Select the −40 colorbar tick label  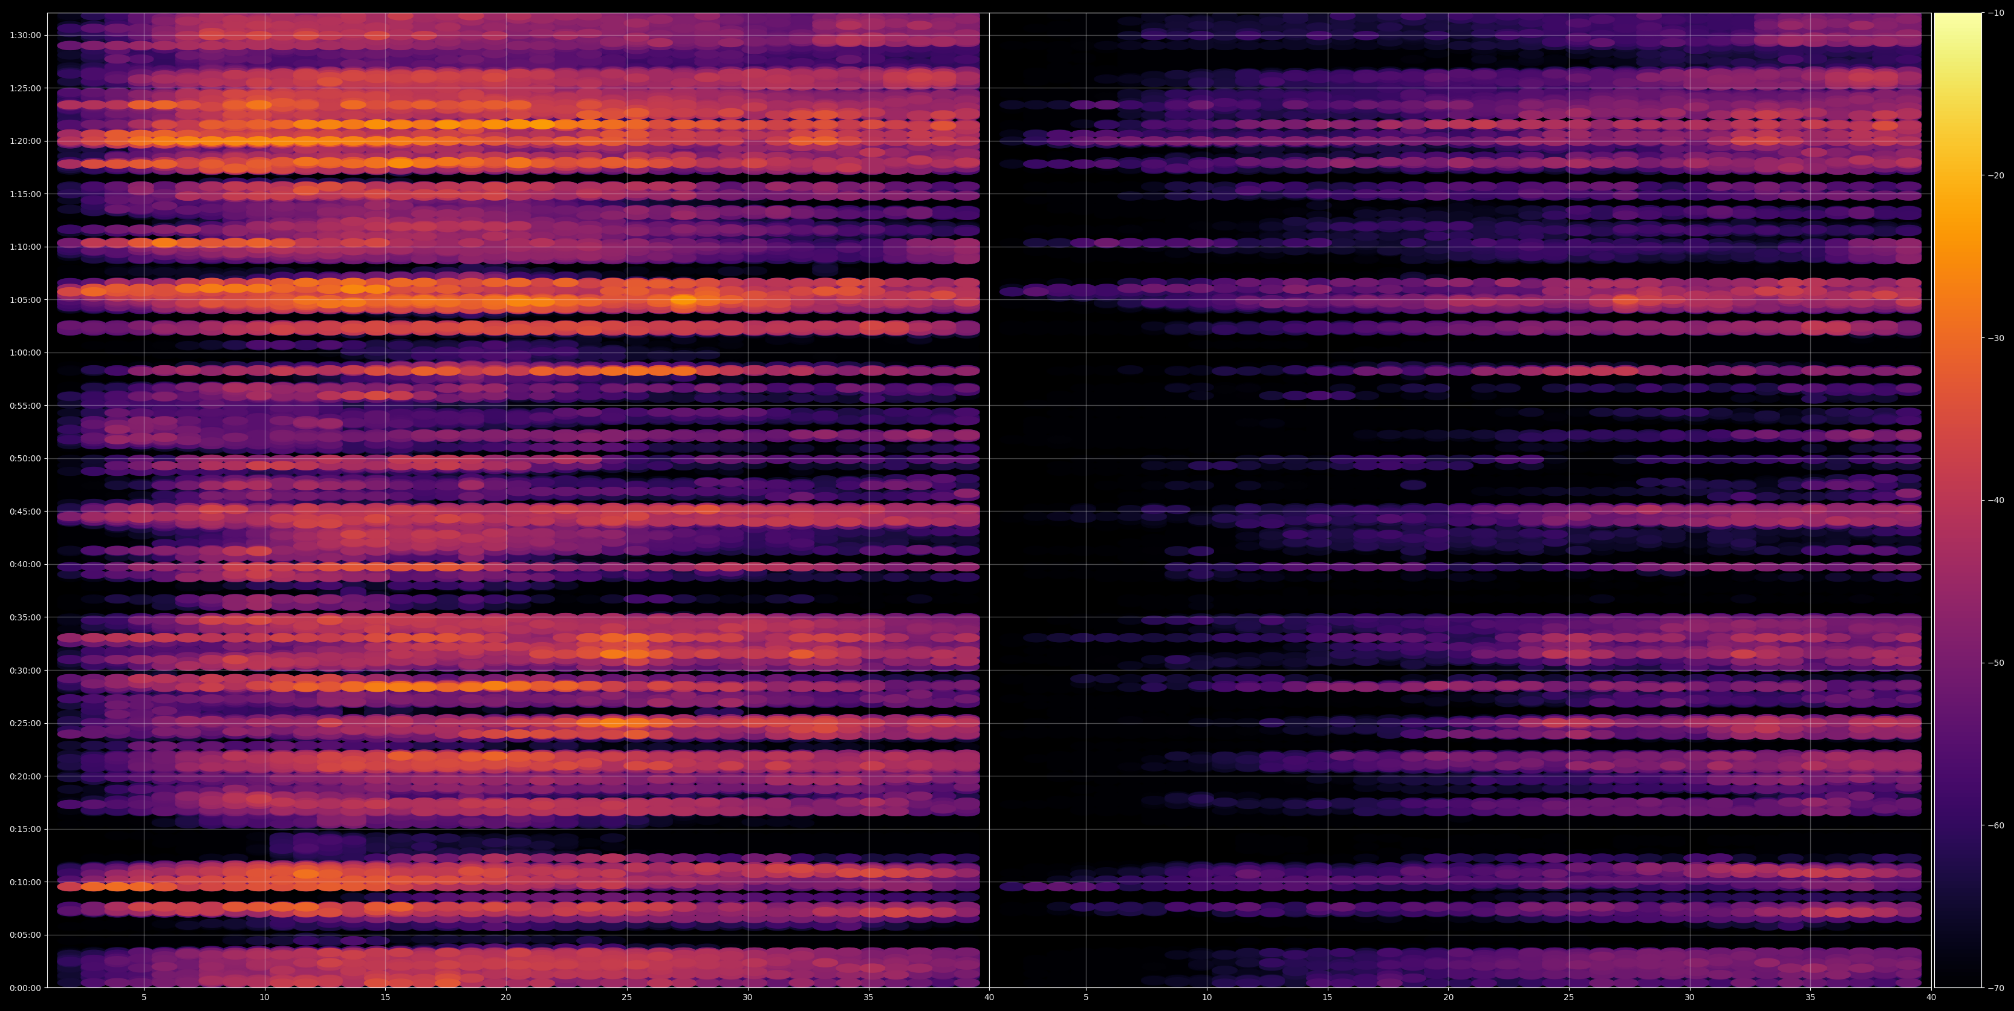[1996, 501]
